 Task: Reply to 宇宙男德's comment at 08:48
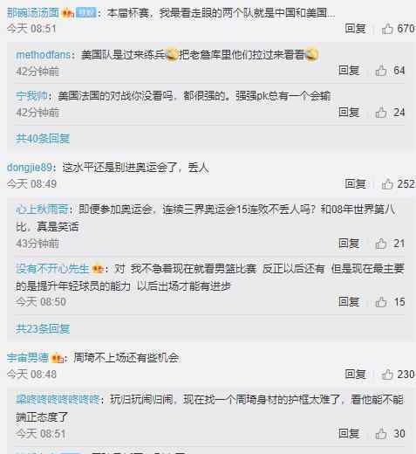tap(355, 375)
